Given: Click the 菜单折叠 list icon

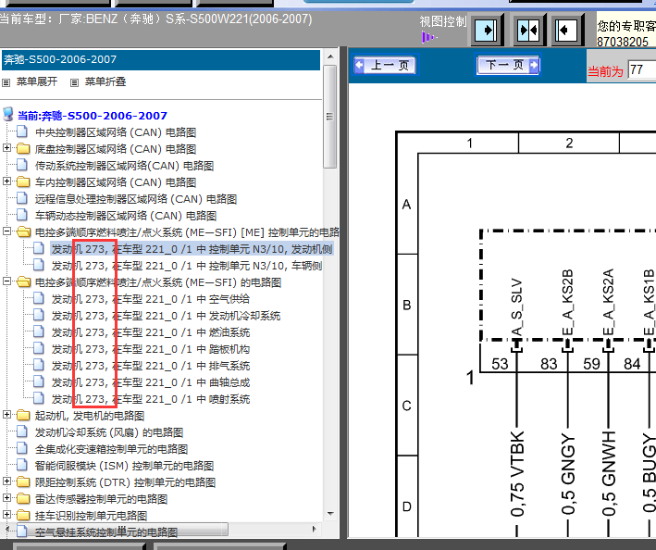Looking at the screenshot, I should [x=74, y=82].
